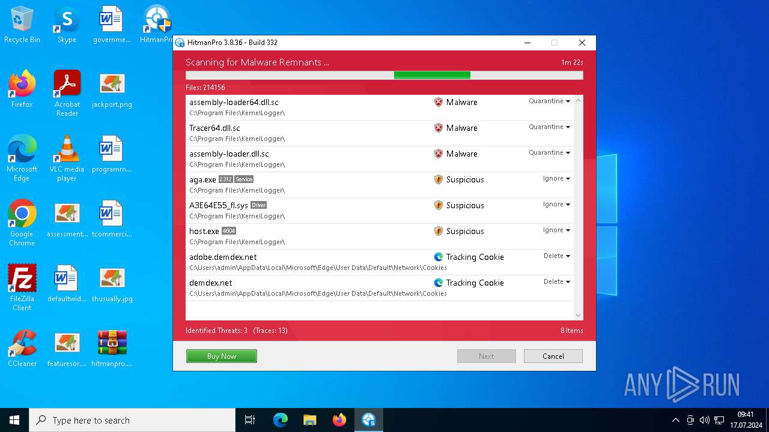
Task: Open the featuresor image file
Action: [x=67, y=349]
